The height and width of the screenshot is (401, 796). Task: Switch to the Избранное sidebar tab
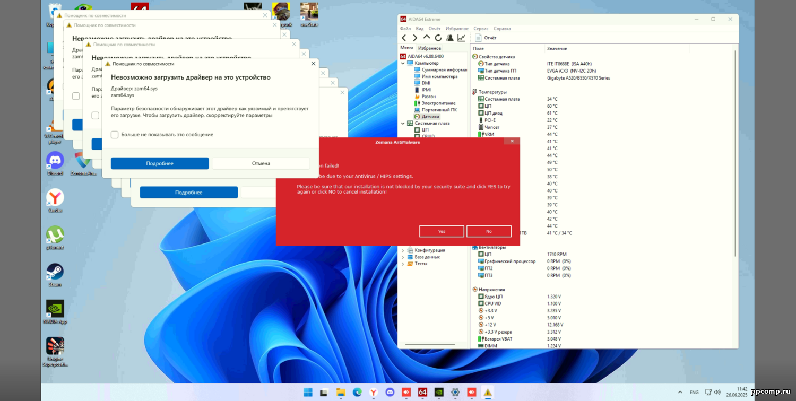pos(429,48)
